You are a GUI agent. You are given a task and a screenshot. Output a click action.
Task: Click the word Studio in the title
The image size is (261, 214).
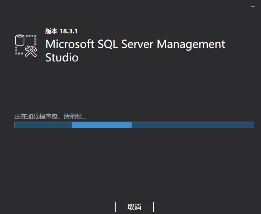point(62,58)
